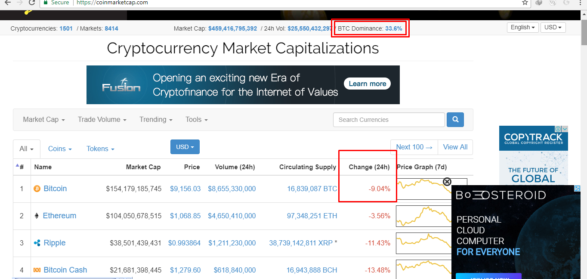Expand the Market Cap menu

44,120
